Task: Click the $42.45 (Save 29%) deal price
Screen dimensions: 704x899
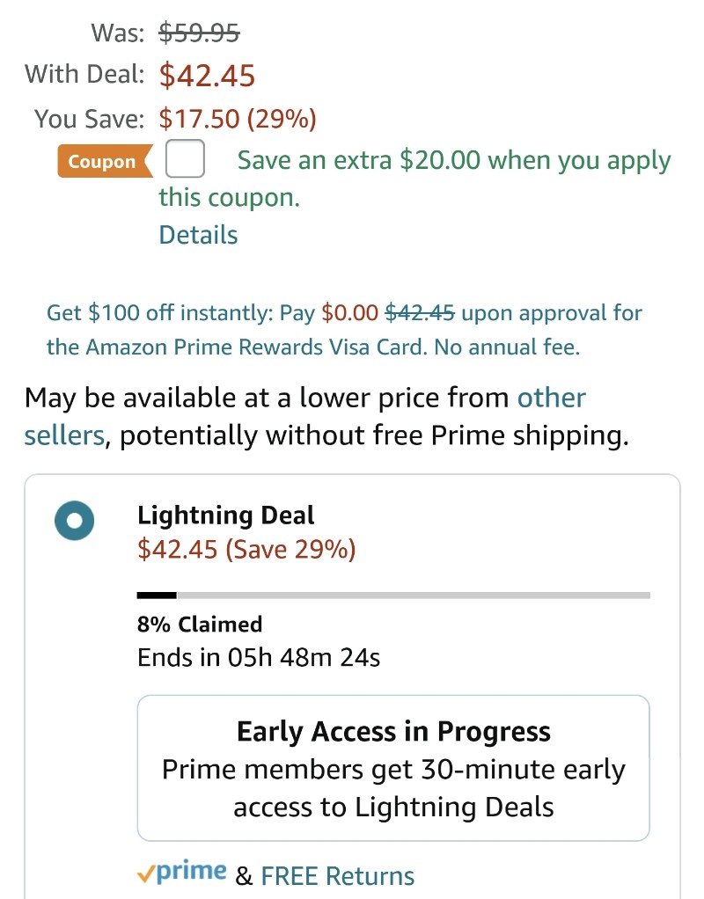Action: tap(246, 549)
